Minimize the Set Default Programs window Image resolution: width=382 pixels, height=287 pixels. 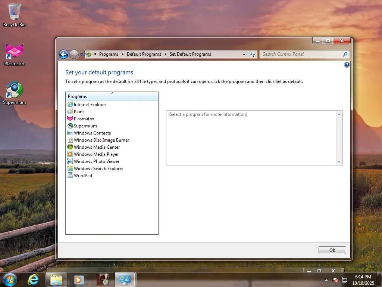318,41
